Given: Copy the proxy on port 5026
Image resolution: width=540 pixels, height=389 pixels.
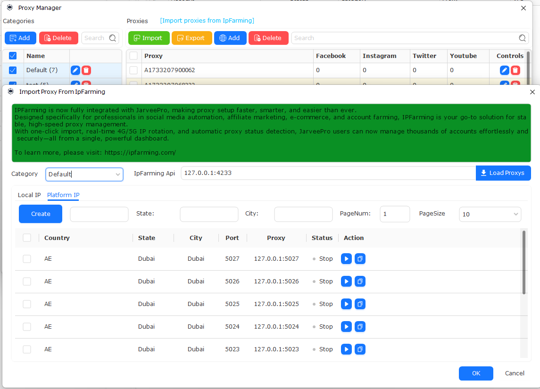Looking at the screenshot, I should (x=360, y=281).
